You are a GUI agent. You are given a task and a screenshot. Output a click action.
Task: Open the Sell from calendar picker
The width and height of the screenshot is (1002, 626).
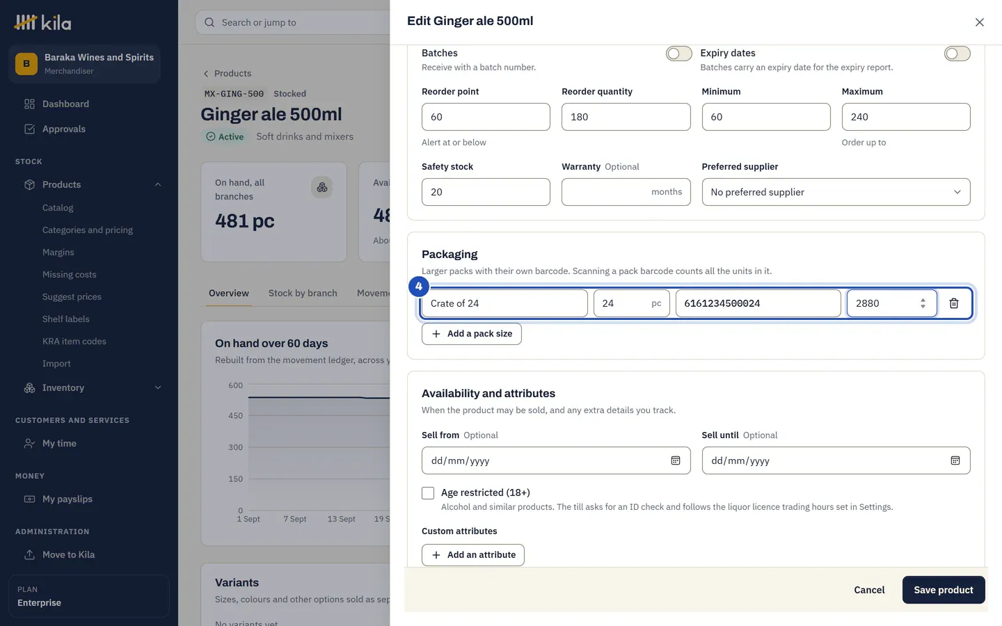[x=675, y=460]
